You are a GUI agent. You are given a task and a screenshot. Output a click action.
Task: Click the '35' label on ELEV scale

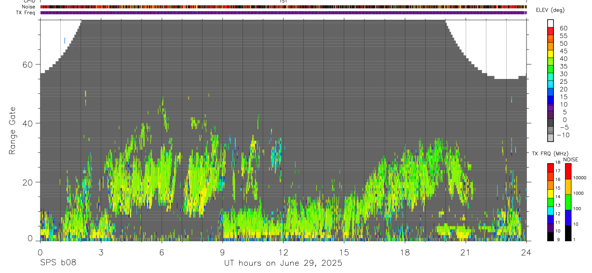(563, 66)
